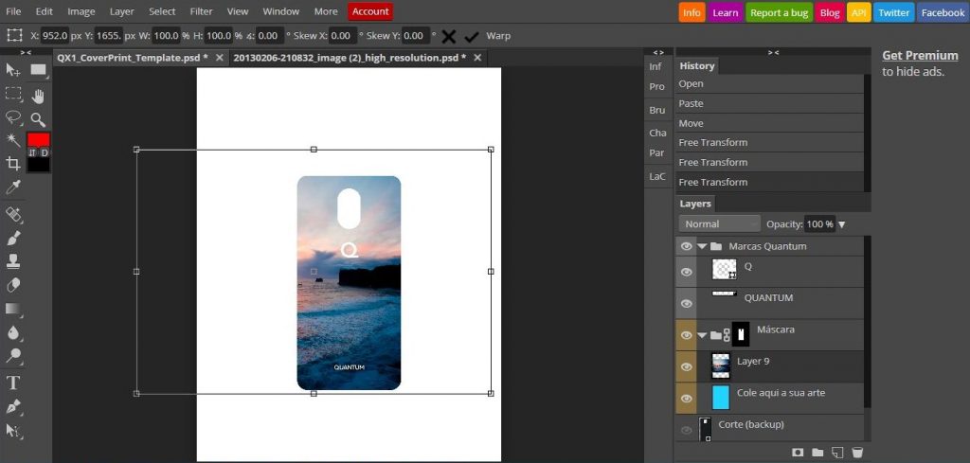Select the Crop tool

pos(13,164)
